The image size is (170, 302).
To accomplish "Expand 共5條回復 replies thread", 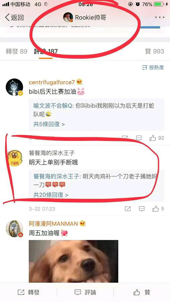I will pyautogui.click(x=49, y=124).
